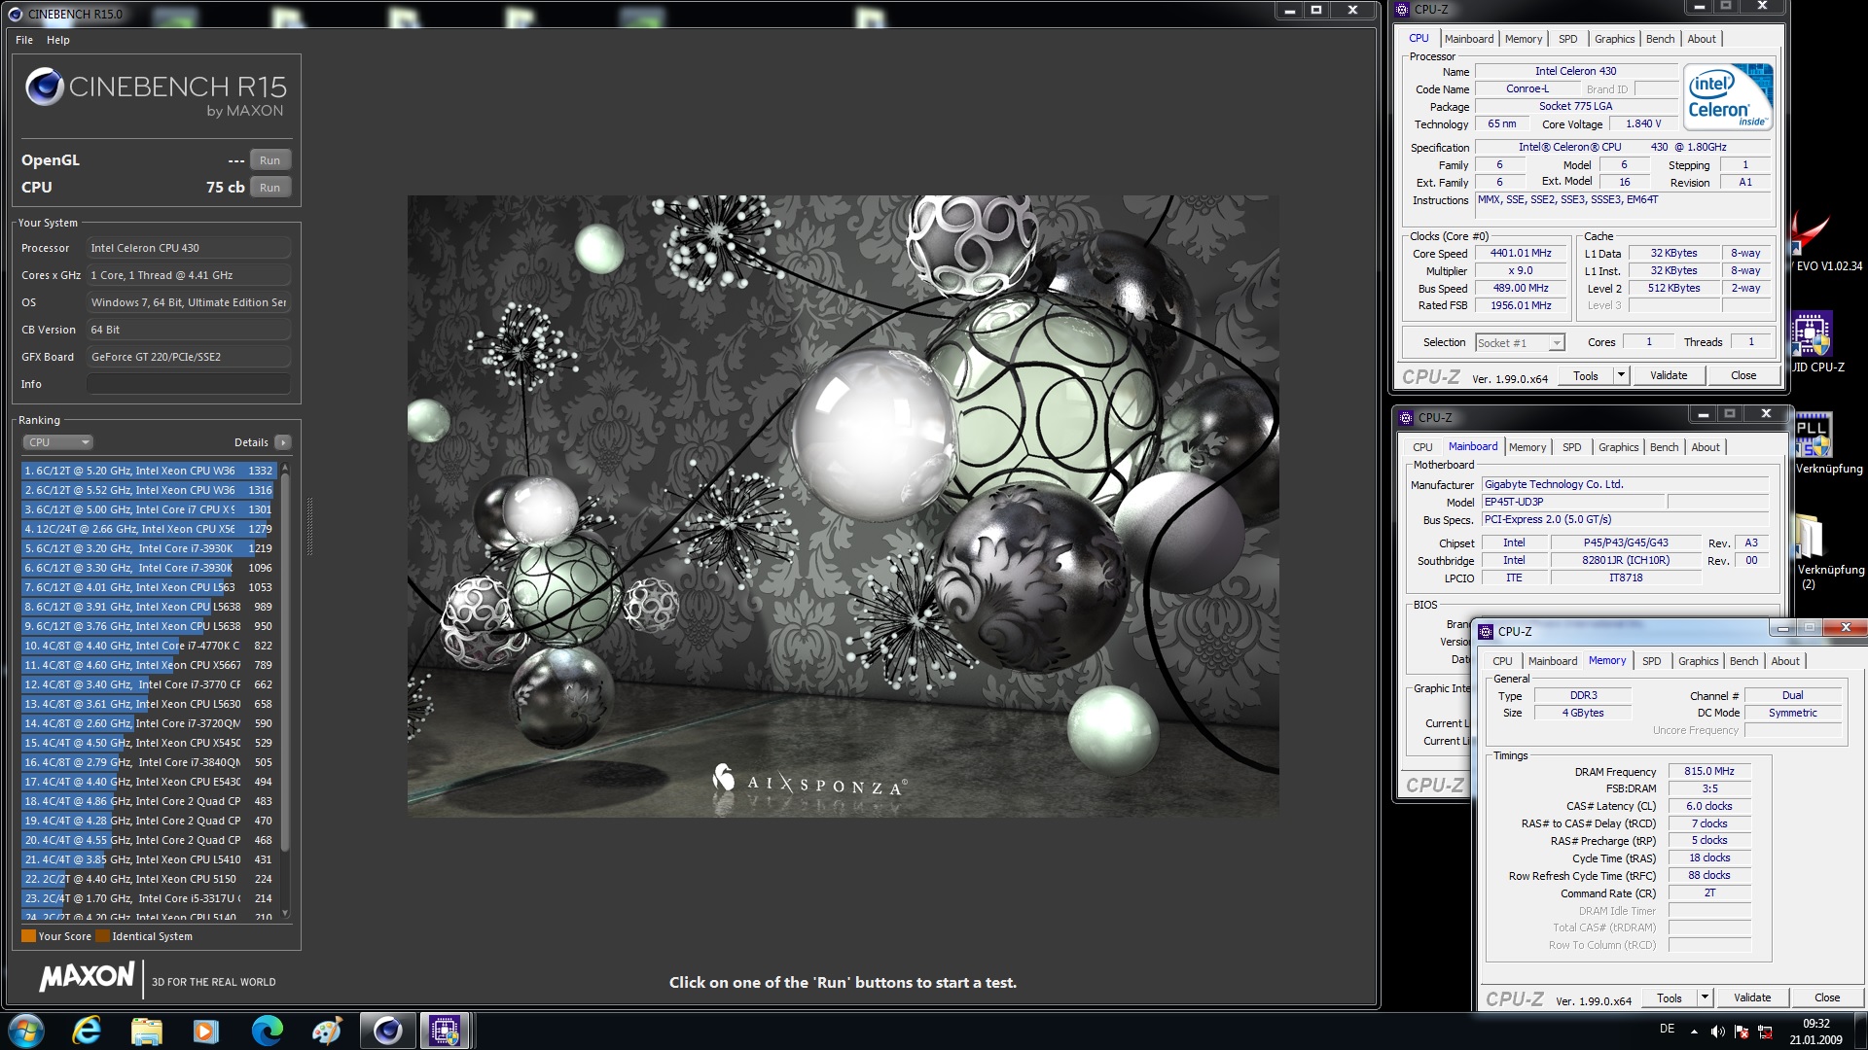Launch Microsoft Edge from the taskbar
Screen dimensions: 1868x1050
click(268, 1031)
